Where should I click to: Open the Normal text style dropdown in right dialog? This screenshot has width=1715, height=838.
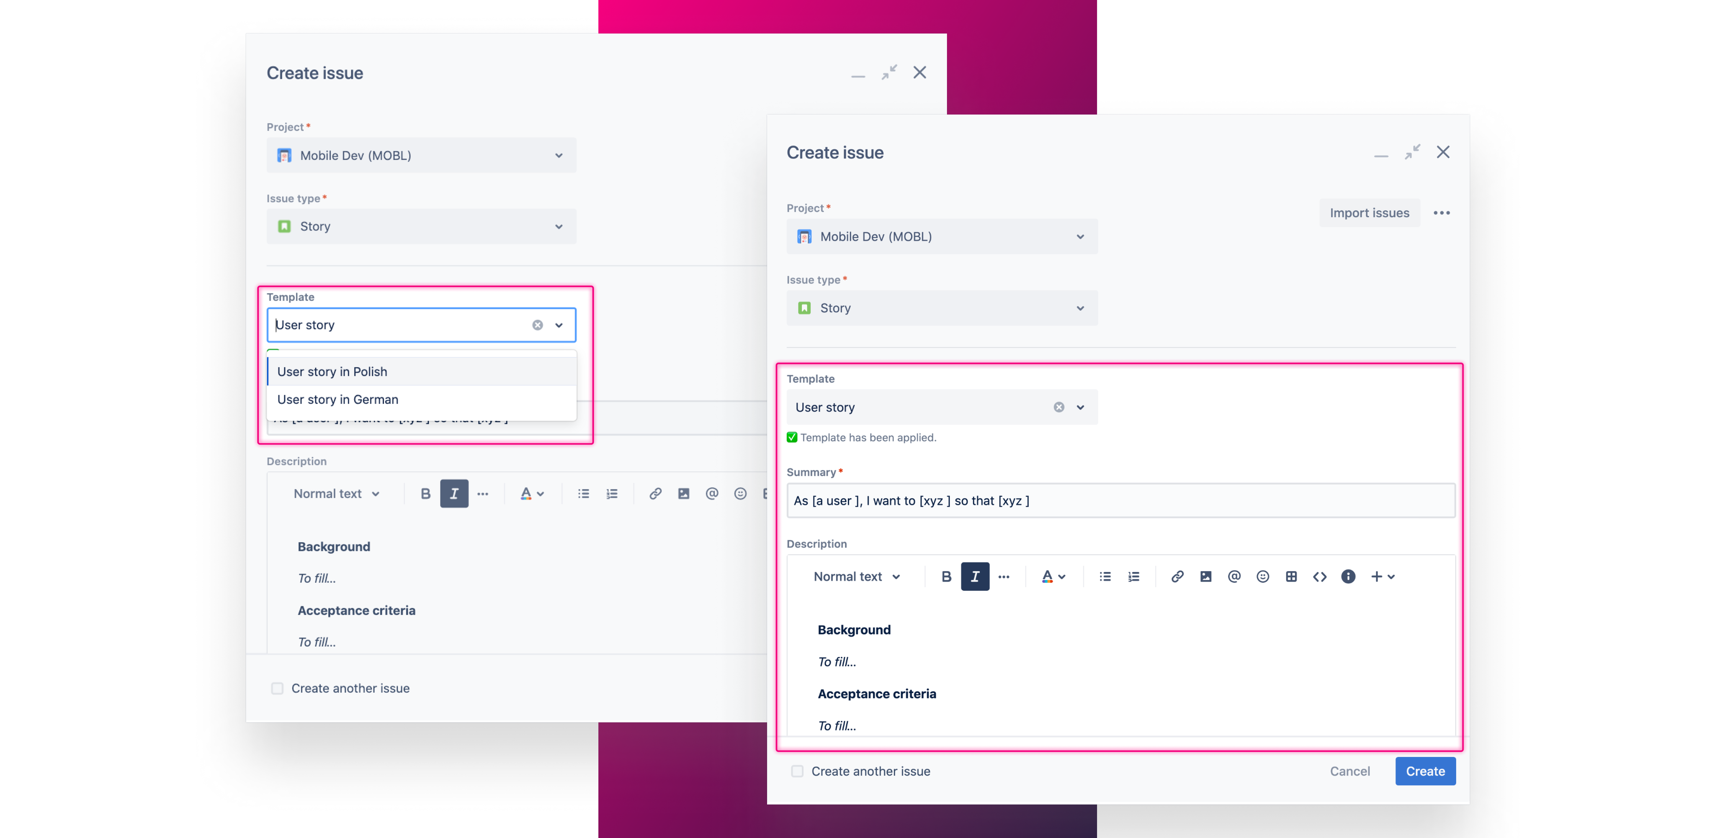(856, 577)
